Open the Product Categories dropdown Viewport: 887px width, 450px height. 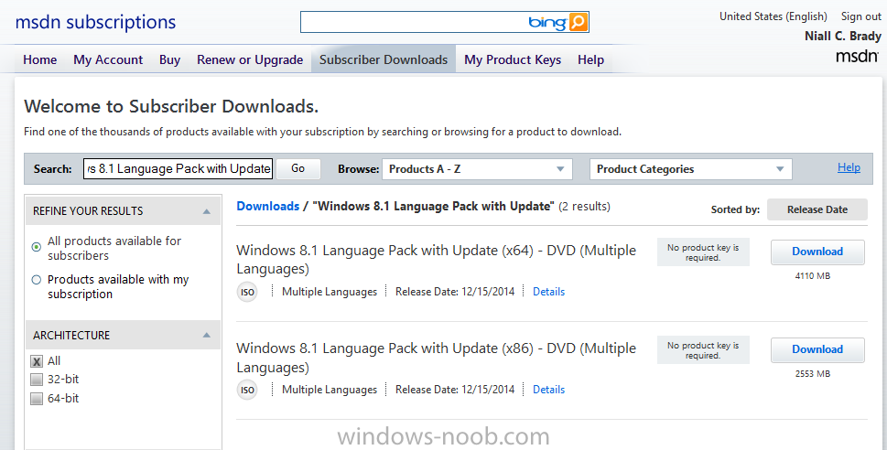[x=691, y=169]
